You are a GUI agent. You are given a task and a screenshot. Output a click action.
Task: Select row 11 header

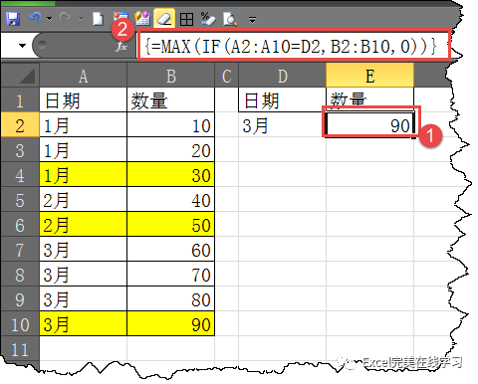coord(20,348)
